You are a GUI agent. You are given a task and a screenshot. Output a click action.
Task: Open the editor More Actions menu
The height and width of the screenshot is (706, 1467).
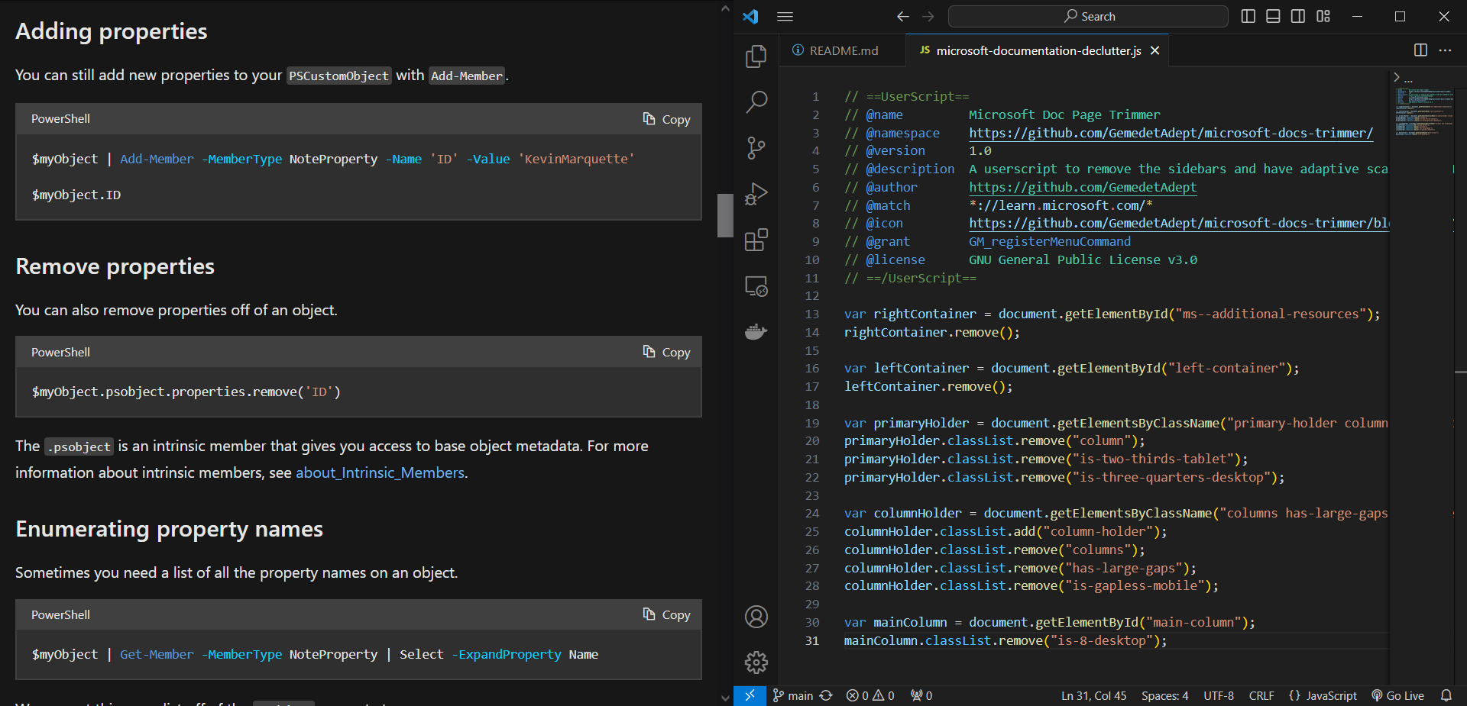[x=1445, y=50]
